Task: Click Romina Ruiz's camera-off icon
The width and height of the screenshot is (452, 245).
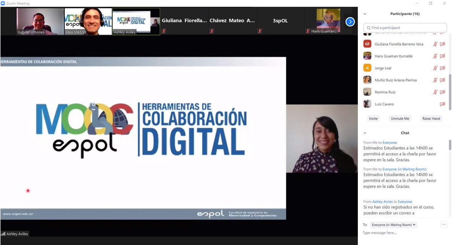Action: tap(443, 92)
